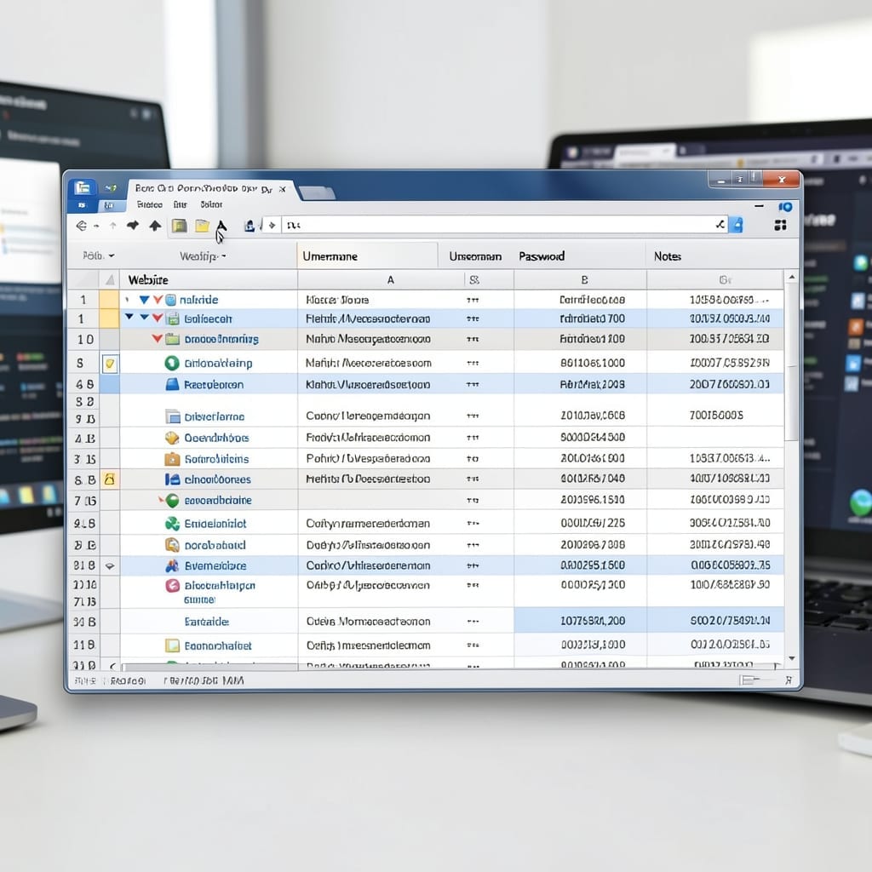This screenshot has width=872, height=872.
Task: Click the icon at status bar far right
Action: [x=789, y=680]
